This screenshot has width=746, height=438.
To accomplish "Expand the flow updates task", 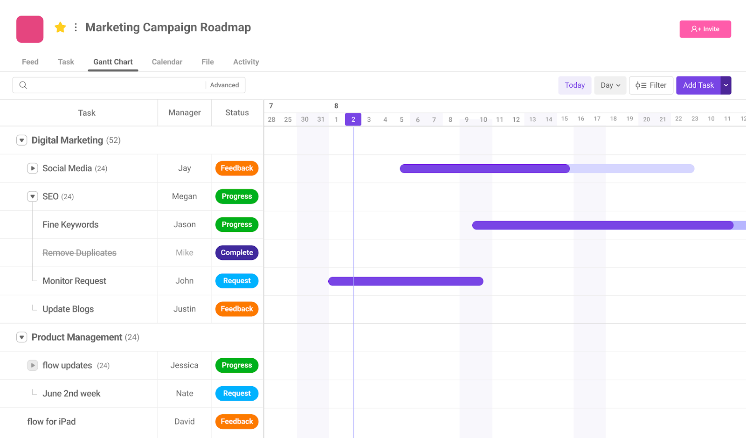I will [x=32, y=365].
